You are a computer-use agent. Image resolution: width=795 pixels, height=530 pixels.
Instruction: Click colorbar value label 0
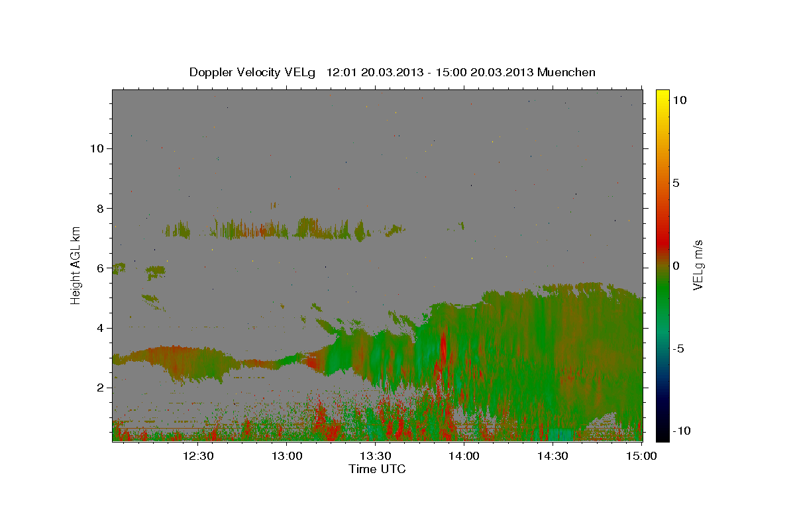675,266
